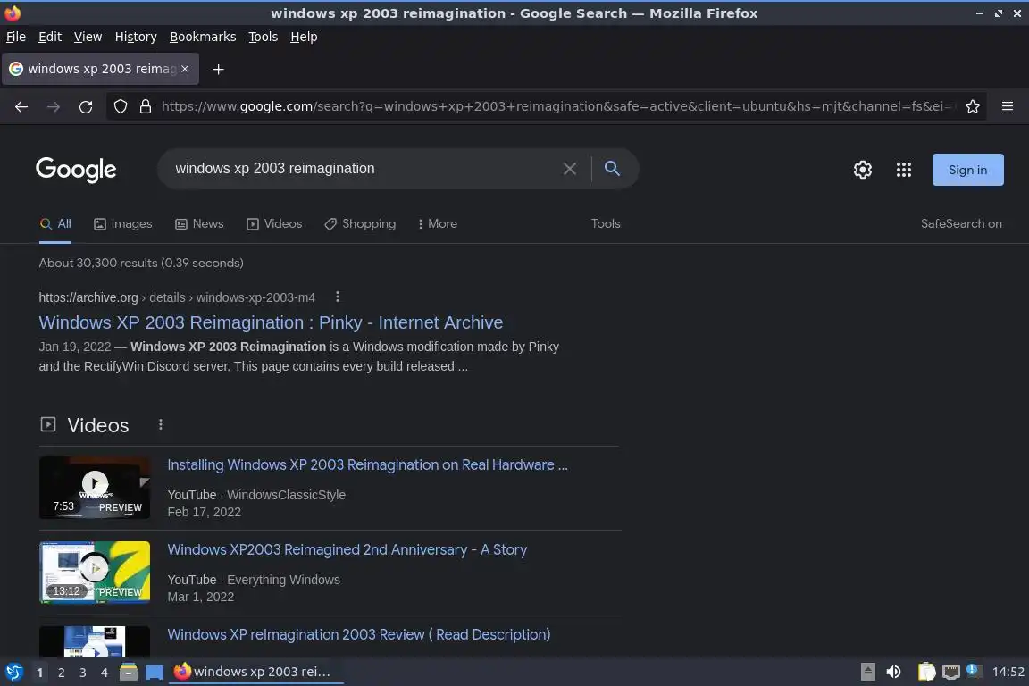Select workspace 1 in taskbar
Screen dimensions: 1029x686
pos(39,673)
